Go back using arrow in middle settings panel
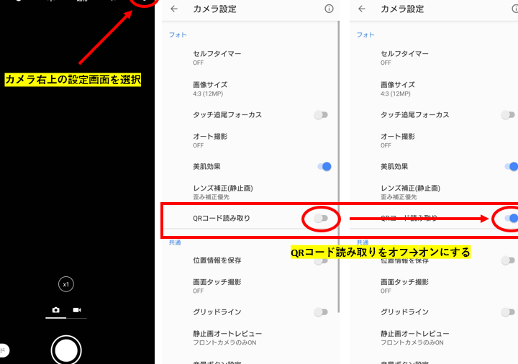 pos(173,9)
